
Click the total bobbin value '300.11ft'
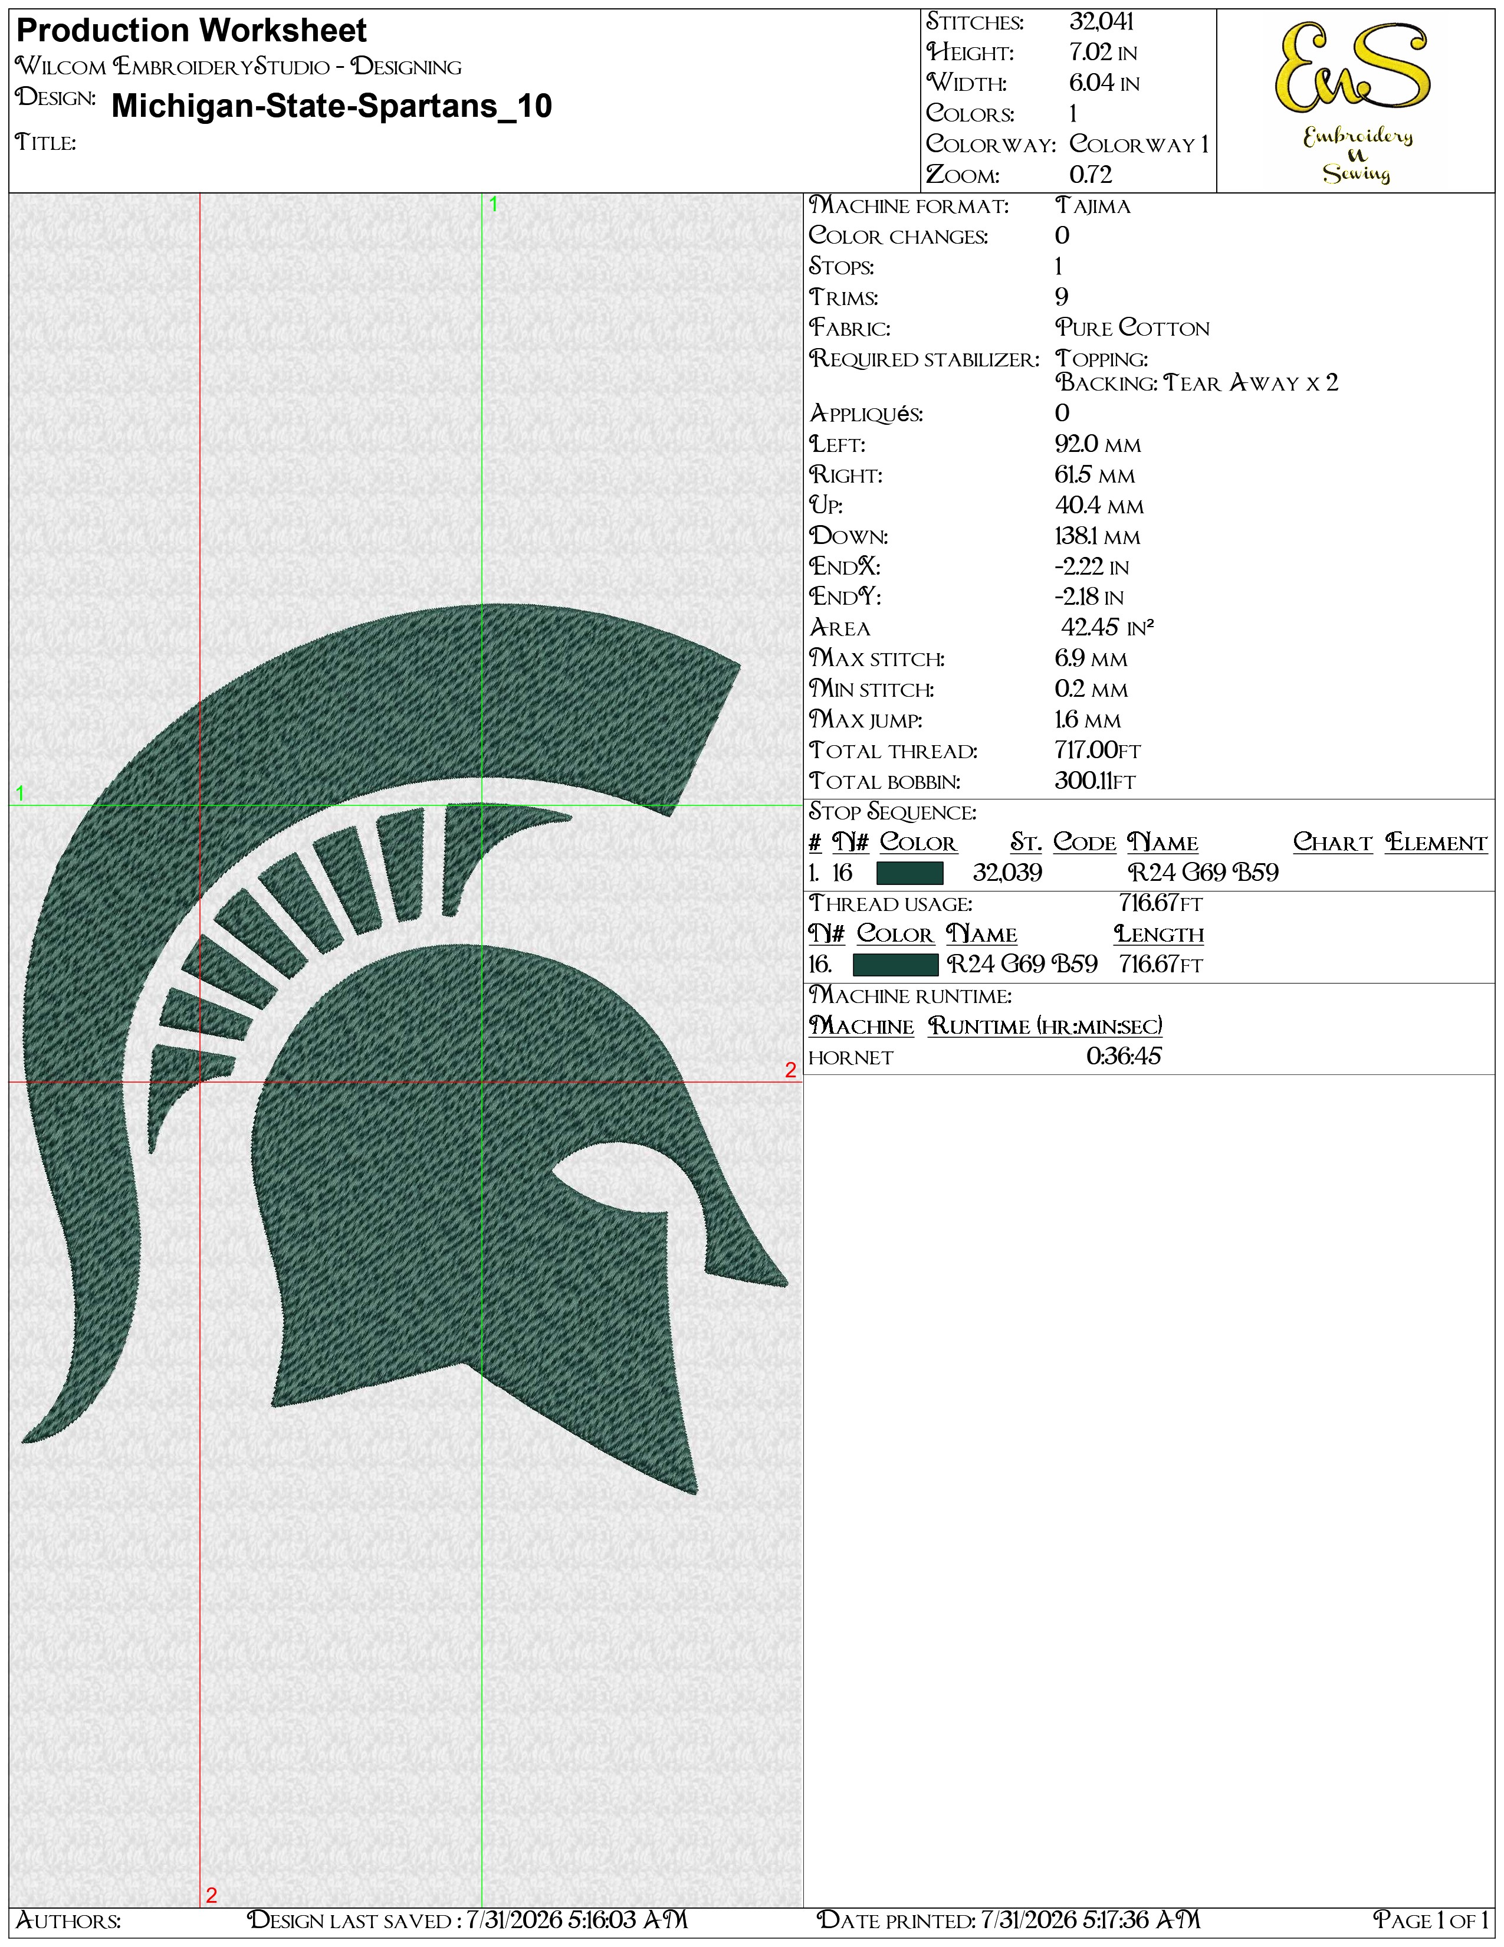pos(1095,781)
